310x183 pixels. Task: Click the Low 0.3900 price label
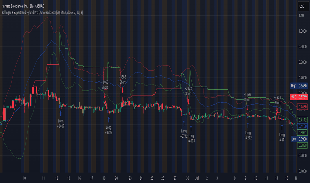point(299,139)
